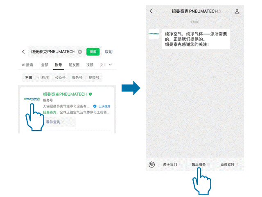Open the 纽曼泰克PNEUMATECH account result title
Image resolution: width=262 pixels, height=197 pixels.
point(65,94)
